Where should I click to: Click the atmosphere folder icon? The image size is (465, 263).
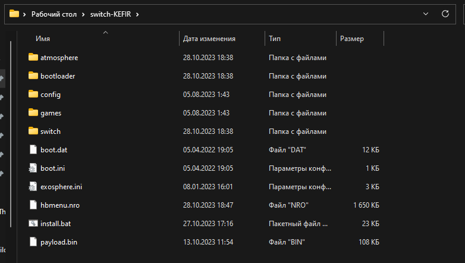pos(33,58)
